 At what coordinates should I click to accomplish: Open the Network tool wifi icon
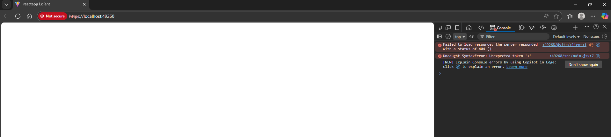click(x=532, y=28)
